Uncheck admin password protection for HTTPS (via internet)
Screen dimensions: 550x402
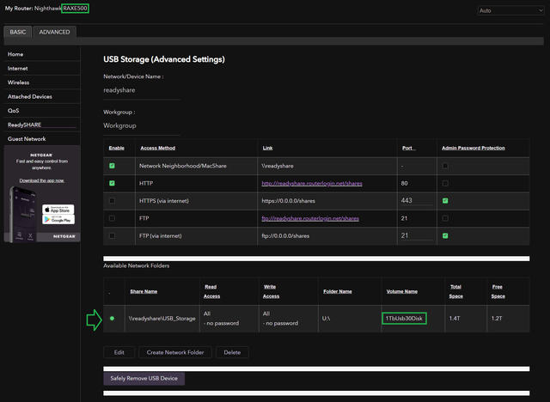point(445,201)
